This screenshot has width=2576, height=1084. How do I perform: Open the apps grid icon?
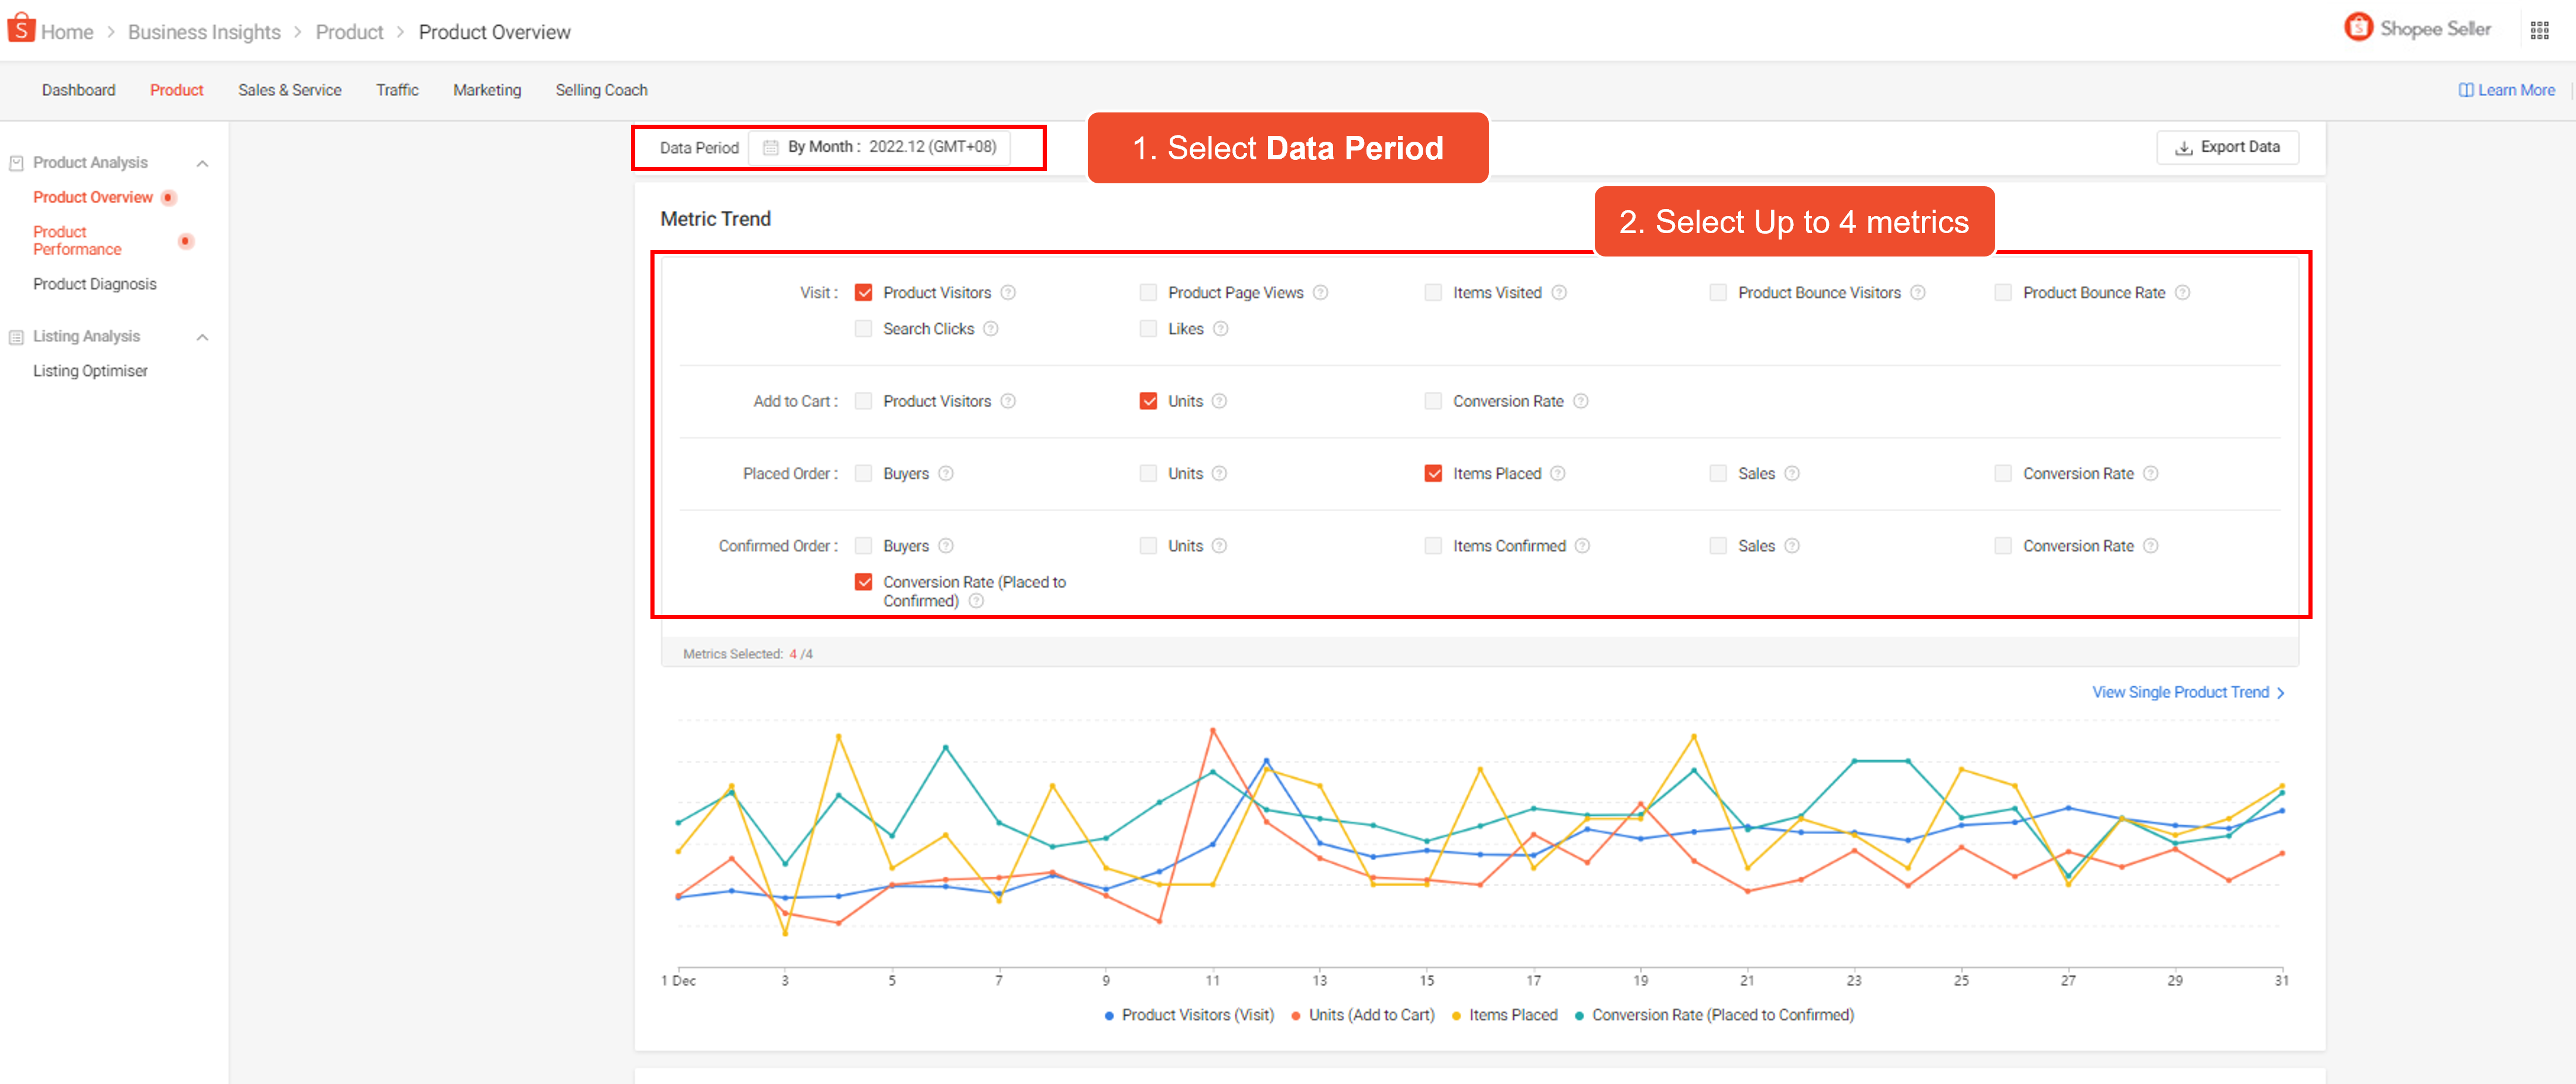[2539, 30]
